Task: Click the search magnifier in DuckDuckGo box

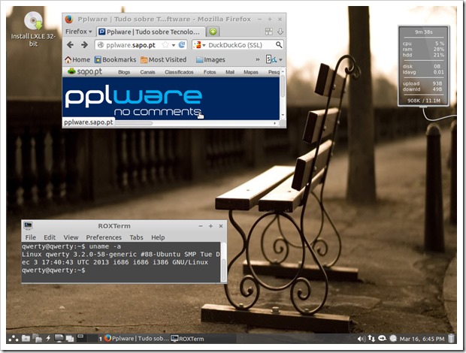Action: tap(278, 45)
